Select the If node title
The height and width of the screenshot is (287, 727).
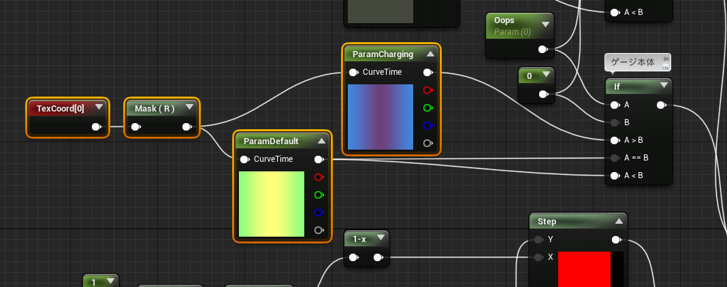coord(617,86)
